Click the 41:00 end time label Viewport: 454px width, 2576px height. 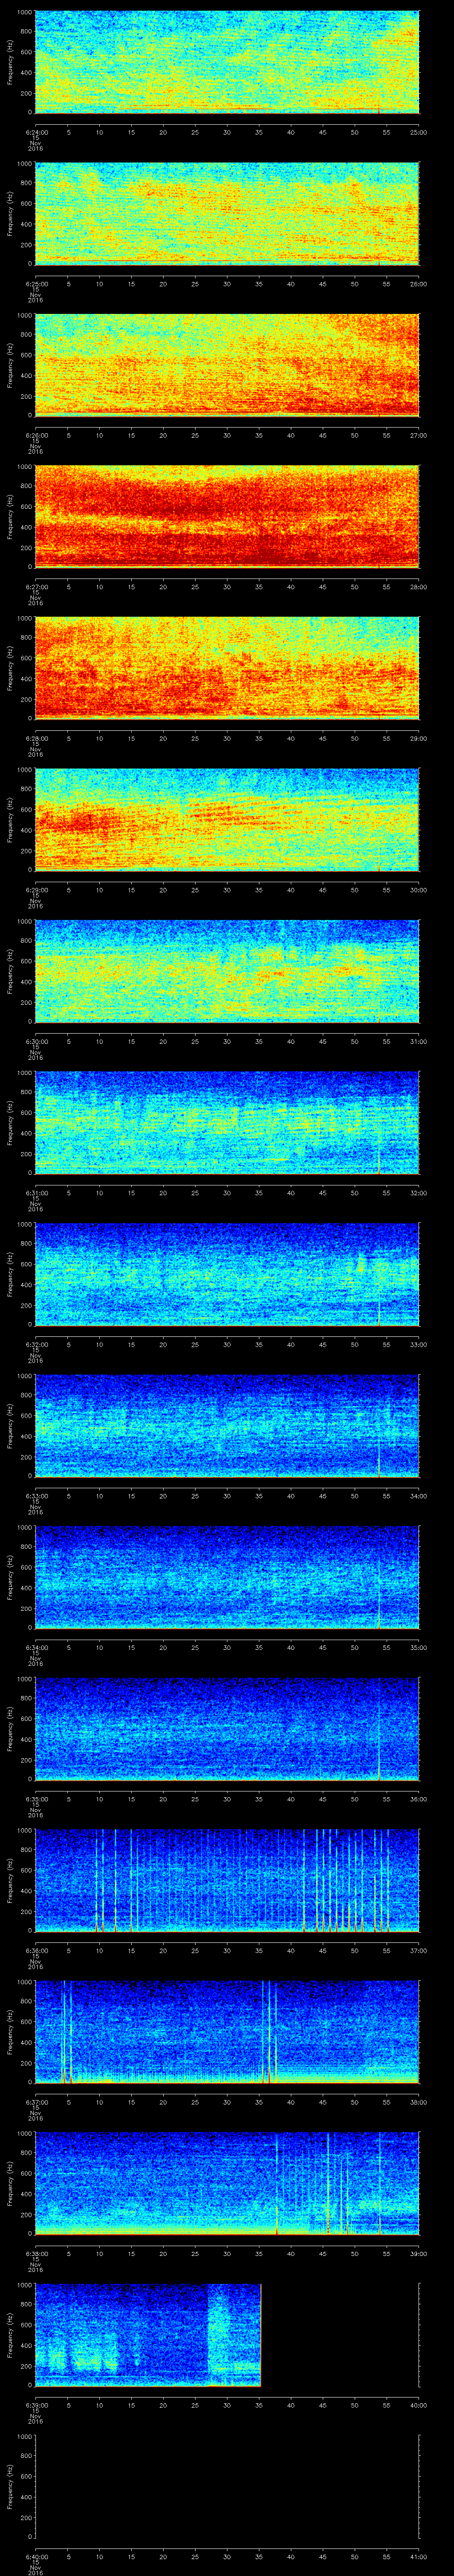(418, 2556)
